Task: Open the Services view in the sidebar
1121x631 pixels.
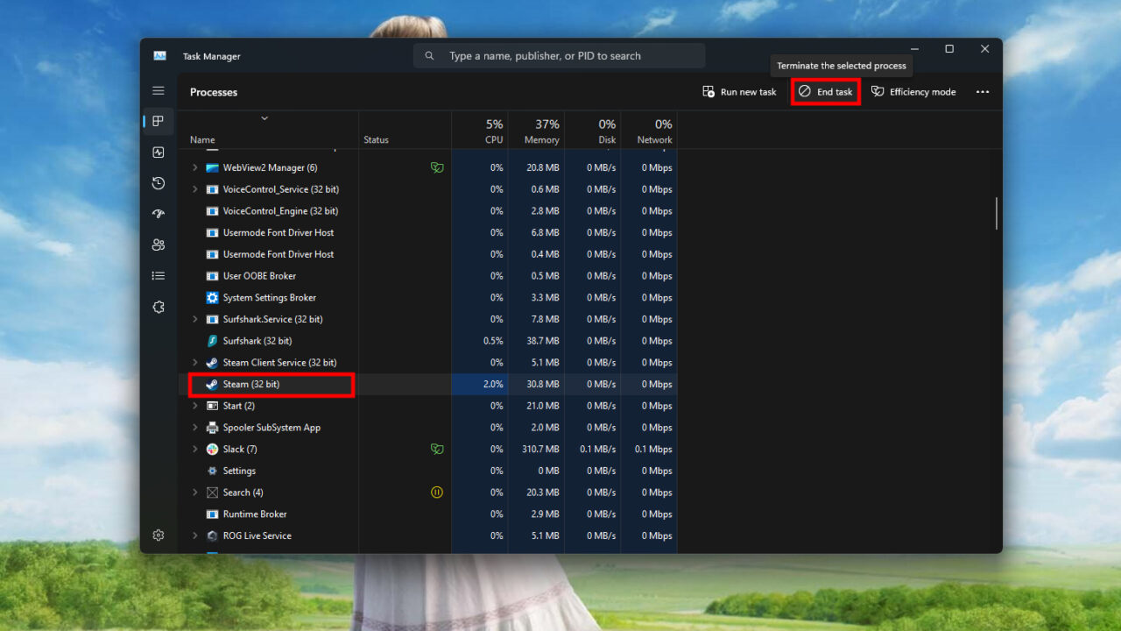Action: (x=159, y=307)
